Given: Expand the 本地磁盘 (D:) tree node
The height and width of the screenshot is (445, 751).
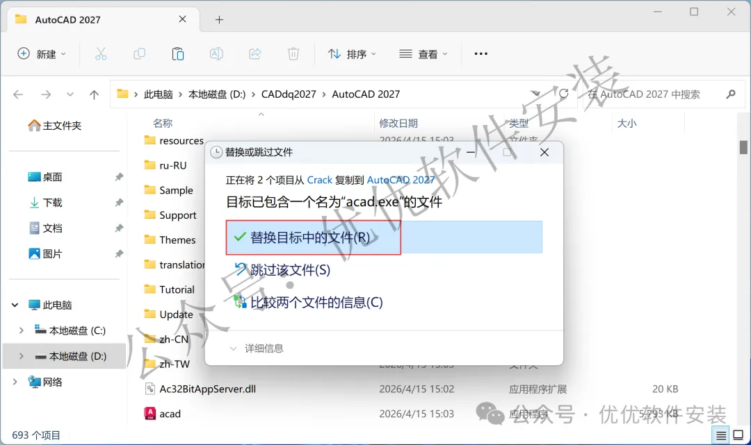Looking at the screenshot, I should tap(22, 356).
